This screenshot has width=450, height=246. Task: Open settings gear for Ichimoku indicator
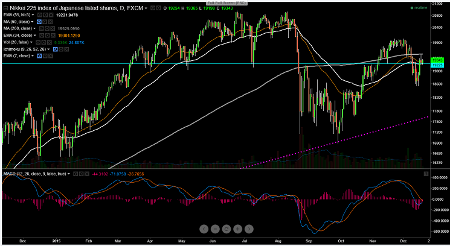pos(61,49)
